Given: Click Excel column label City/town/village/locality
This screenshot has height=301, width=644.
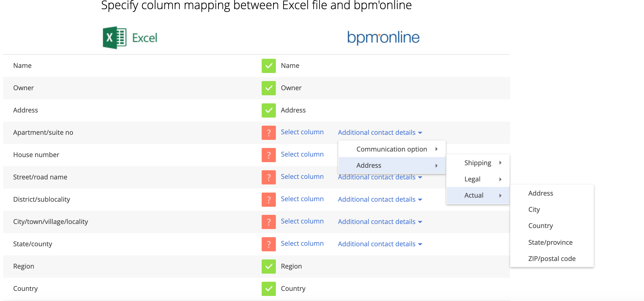Looking at the screenshot, I should tap(50, 222).
